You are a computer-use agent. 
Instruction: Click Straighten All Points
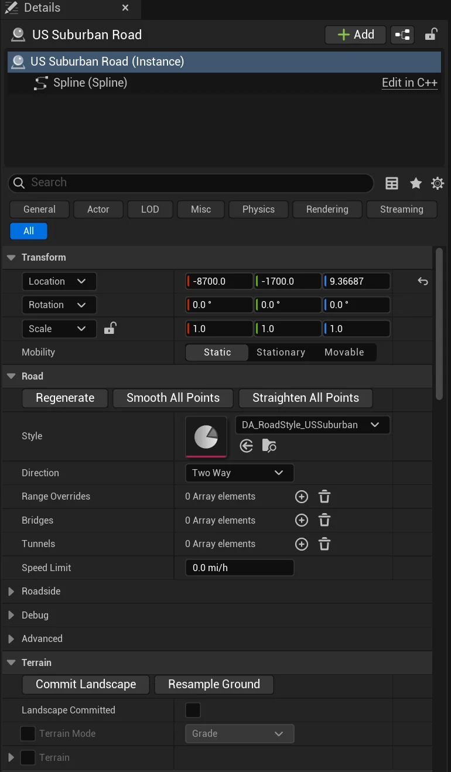(306, 398)
